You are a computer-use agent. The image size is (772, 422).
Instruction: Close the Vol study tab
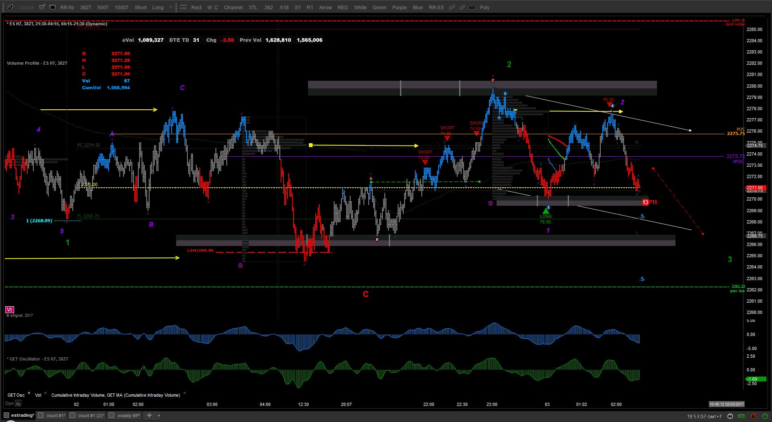click(45, 393)
